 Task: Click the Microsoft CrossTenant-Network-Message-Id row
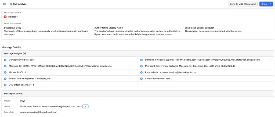point(190,66)
